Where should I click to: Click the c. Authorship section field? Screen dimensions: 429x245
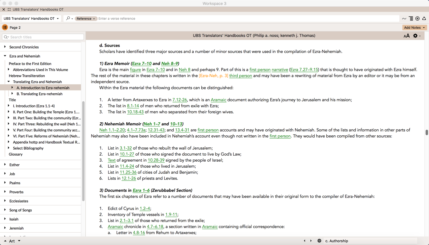point(371,241)
